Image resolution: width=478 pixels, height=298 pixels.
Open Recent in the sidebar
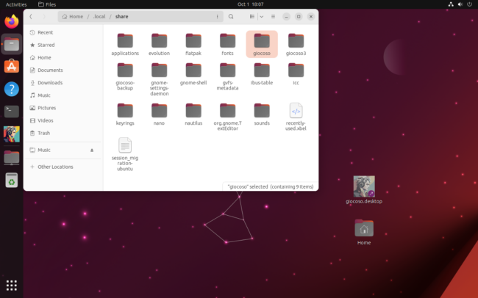[63, 32]
